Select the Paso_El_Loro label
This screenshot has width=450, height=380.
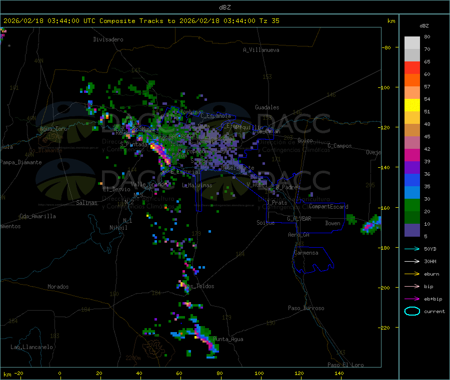[346, 365]
